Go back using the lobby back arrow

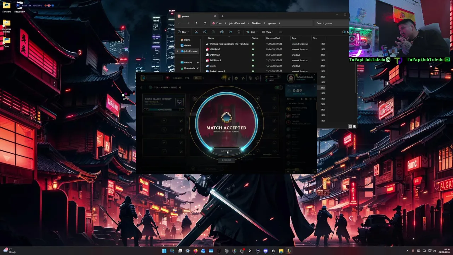pos(141,87)
